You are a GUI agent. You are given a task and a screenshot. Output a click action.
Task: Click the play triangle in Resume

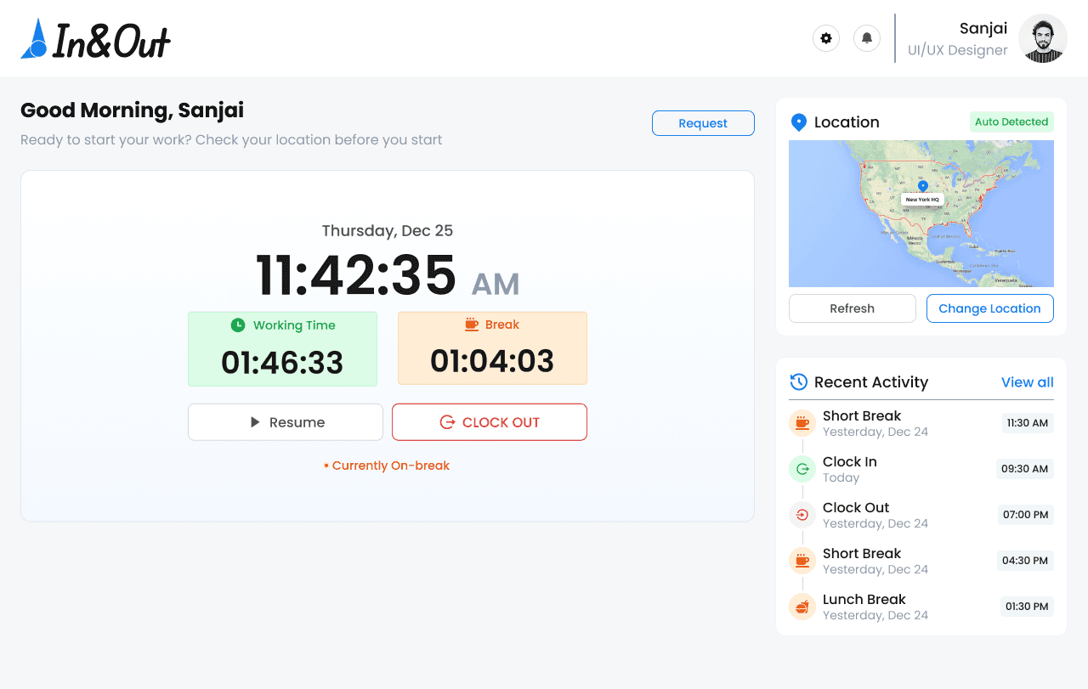coord(255,422)
